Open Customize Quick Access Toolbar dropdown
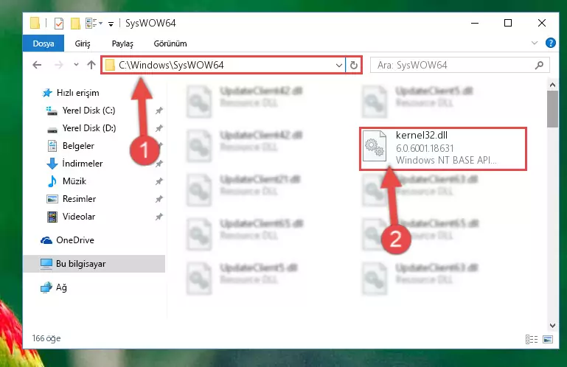Image resolution: width=567 pixels, height=367 pixels. point(111,24)
